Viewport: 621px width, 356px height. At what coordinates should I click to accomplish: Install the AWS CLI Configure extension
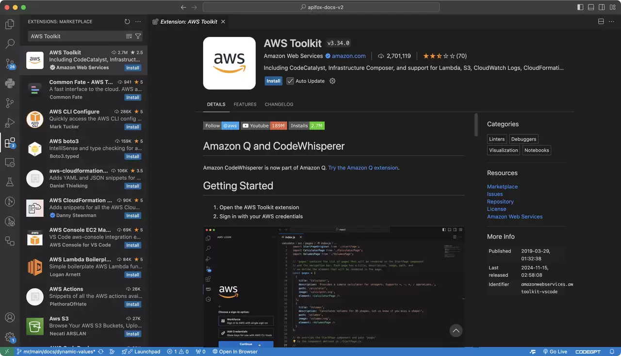(x=132, y=127)
